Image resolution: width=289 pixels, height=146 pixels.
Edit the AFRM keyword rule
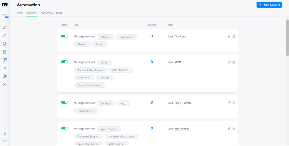pyautogui.click(x=229, y=62)
